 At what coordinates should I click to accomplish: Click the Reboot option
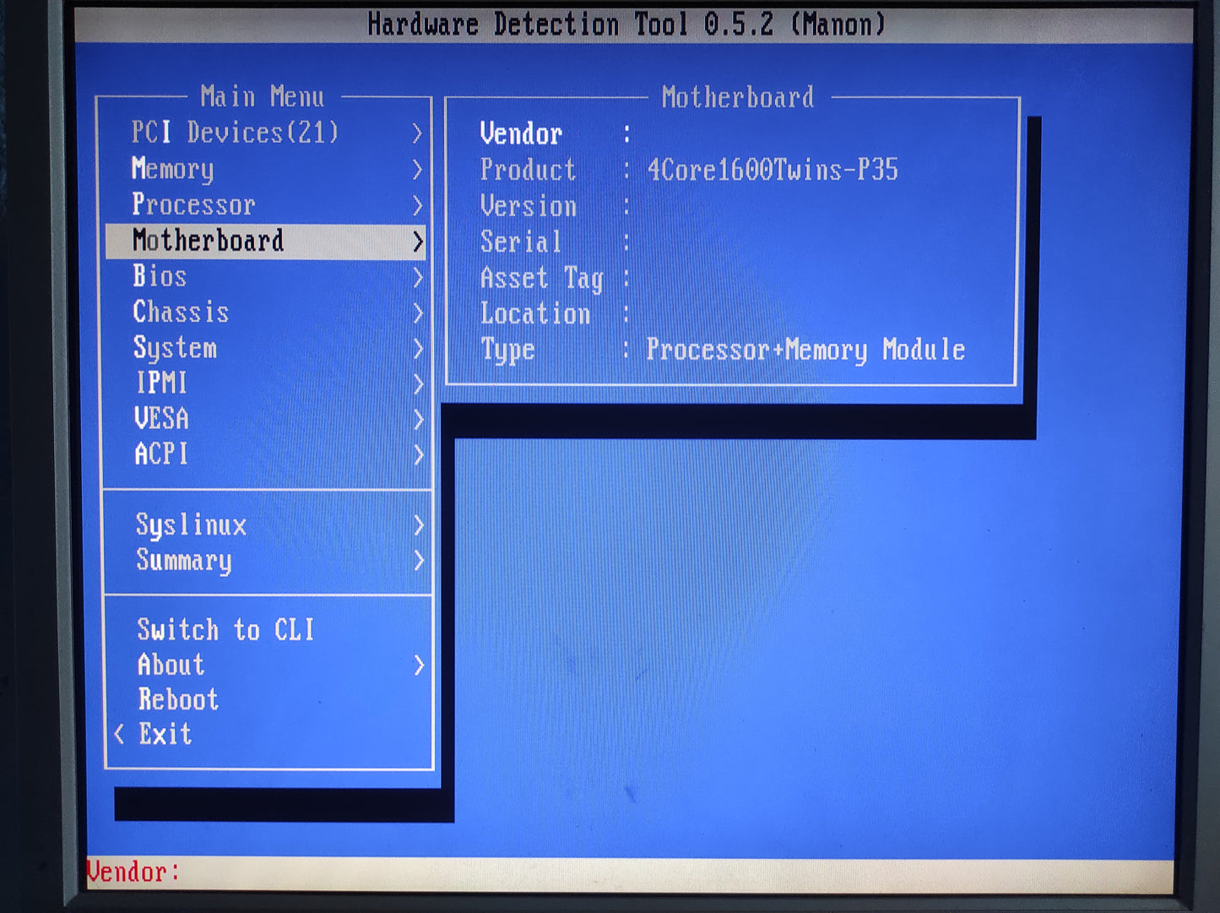(x=178, y=700)
